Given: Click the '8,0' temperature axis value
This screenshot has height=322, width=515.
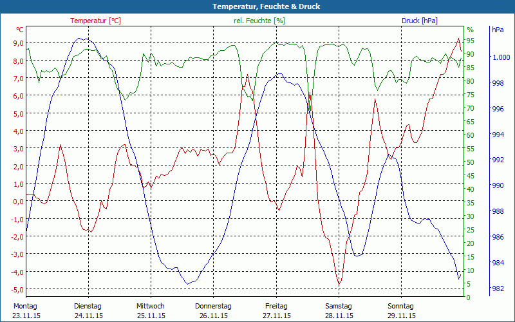Looking at the screenshot, I should coord(19,61).
